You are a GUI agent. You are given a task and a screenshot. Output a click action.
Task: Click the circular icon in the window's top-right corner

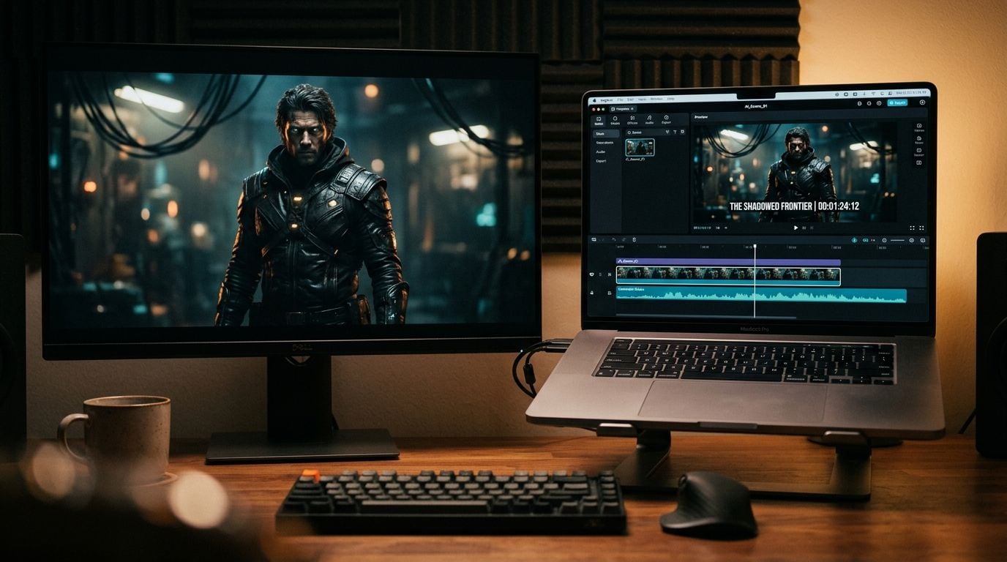[x=922, y=102]
